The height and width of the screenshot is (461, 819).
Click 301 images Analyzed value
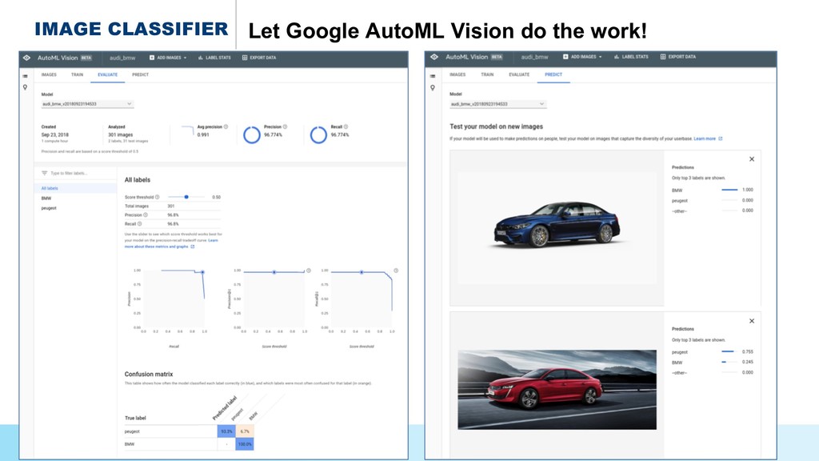121,134
